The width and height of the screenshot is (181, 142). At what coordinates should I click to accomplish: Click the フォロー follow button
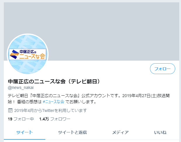pos(162,69)
